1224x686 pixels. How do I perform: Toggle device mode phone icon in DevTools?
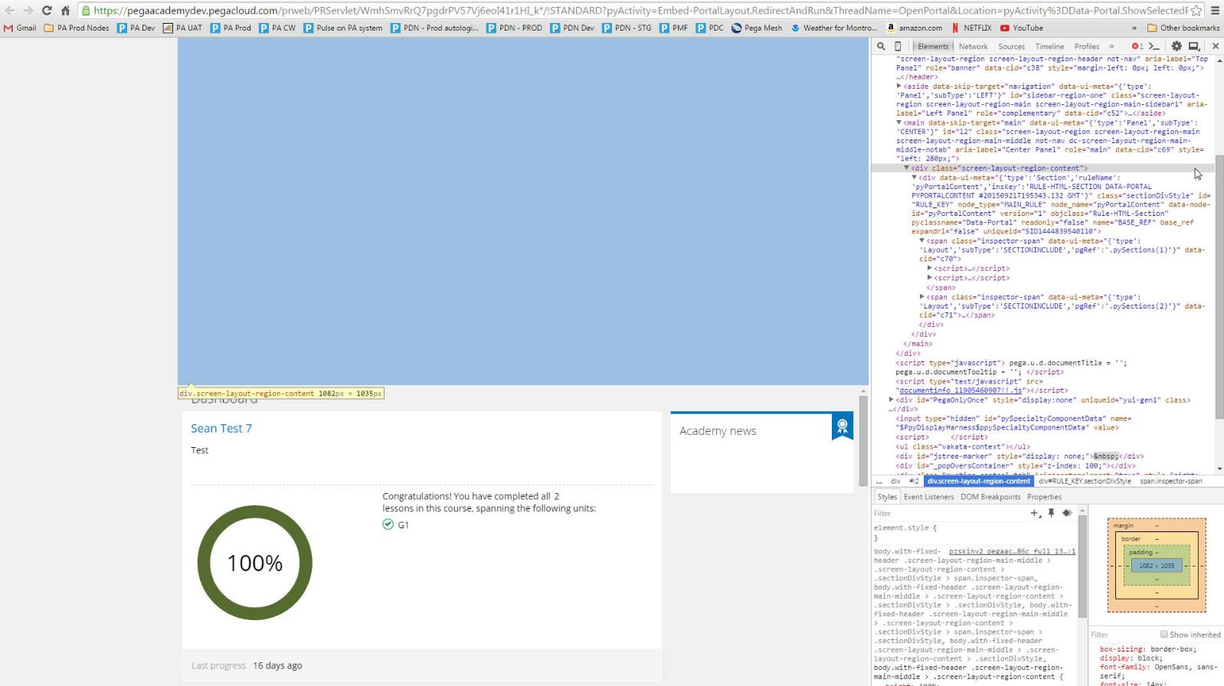898,46
